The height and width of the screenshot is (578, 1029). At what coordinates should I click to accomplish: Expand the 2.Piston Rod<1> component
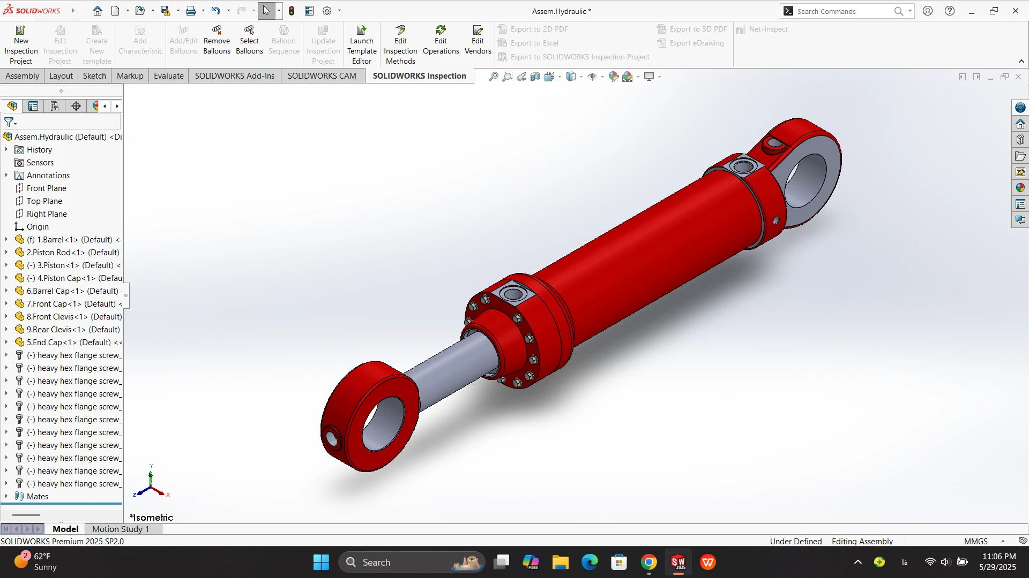pyautogui.click(x=6, y=253)
